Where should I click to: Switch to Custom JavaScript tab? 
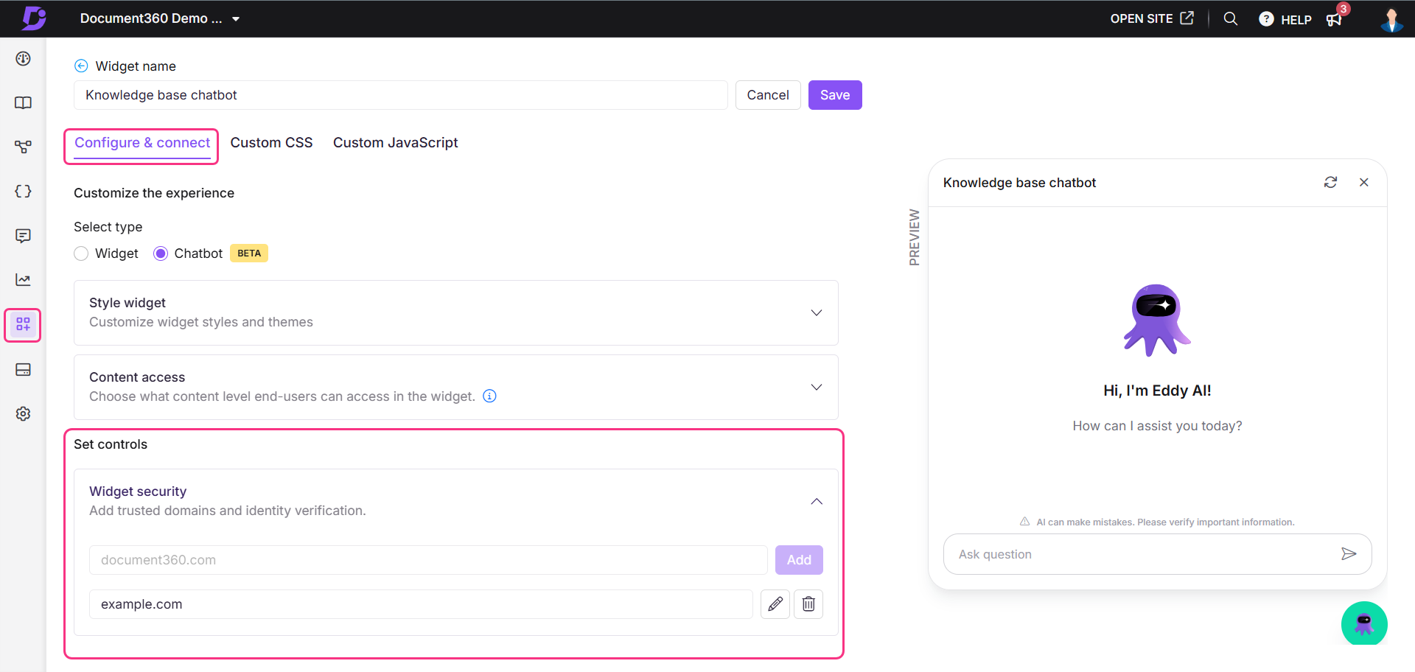395,143
